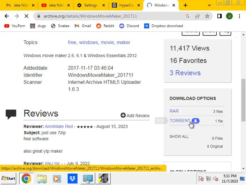
Task: Open Windows Media Player from taskbar
Action: [57, 179]
